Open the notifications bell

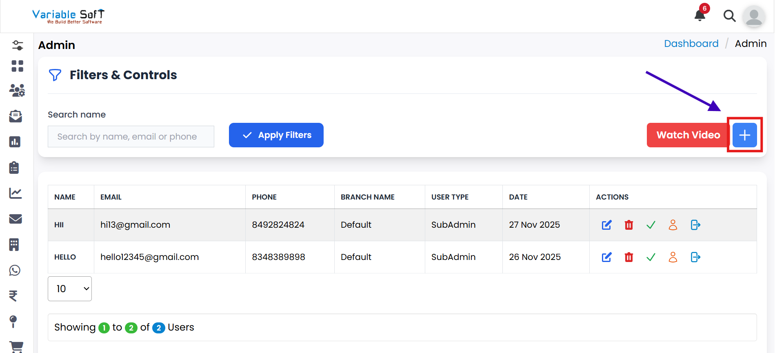click(700, 16)
